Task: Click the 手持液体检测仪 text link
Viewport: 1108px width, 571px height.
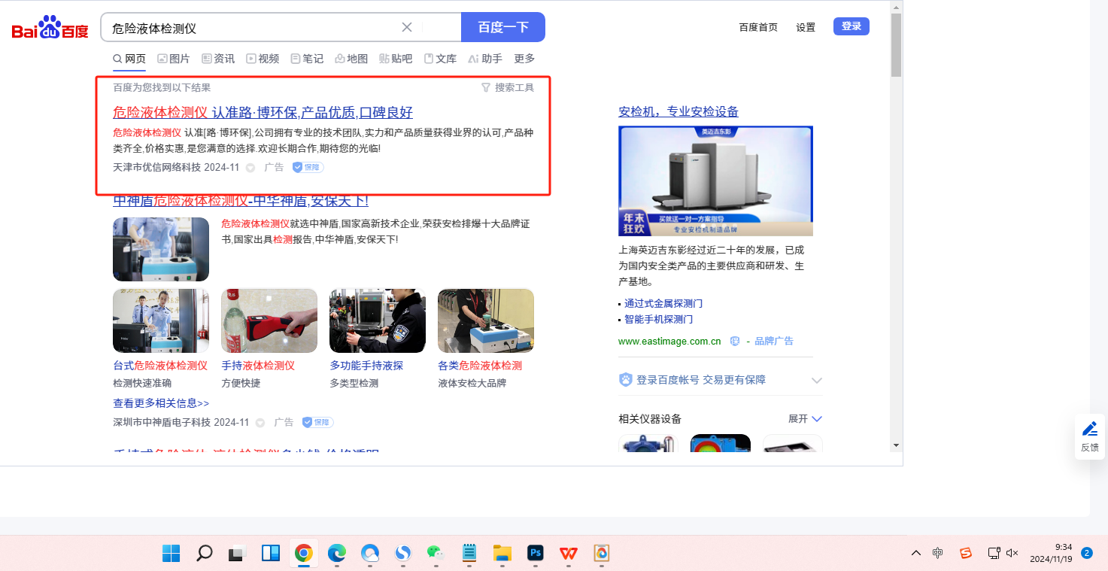Action: pos(258,366)
